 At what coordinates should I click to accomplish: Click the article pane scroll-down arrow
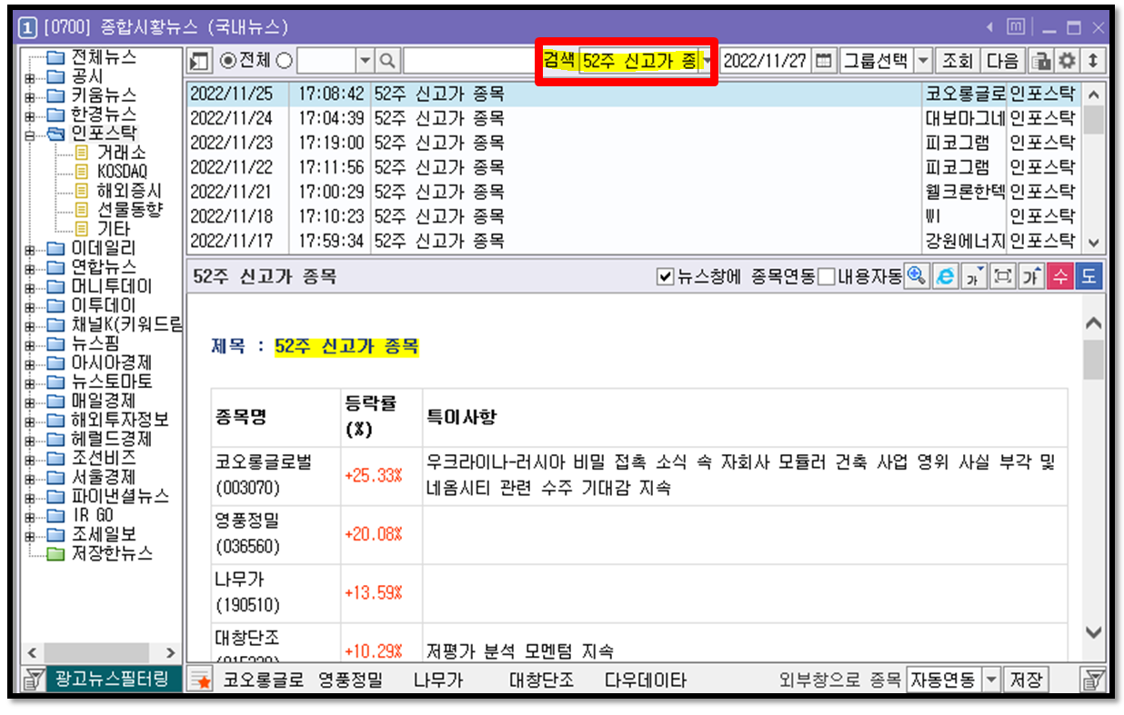(1093, 632)
